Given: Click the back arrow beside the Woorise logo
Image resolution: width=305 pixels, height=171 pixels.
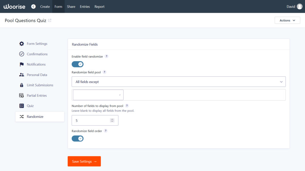Looking at the screenshot, I should [33, 6].
